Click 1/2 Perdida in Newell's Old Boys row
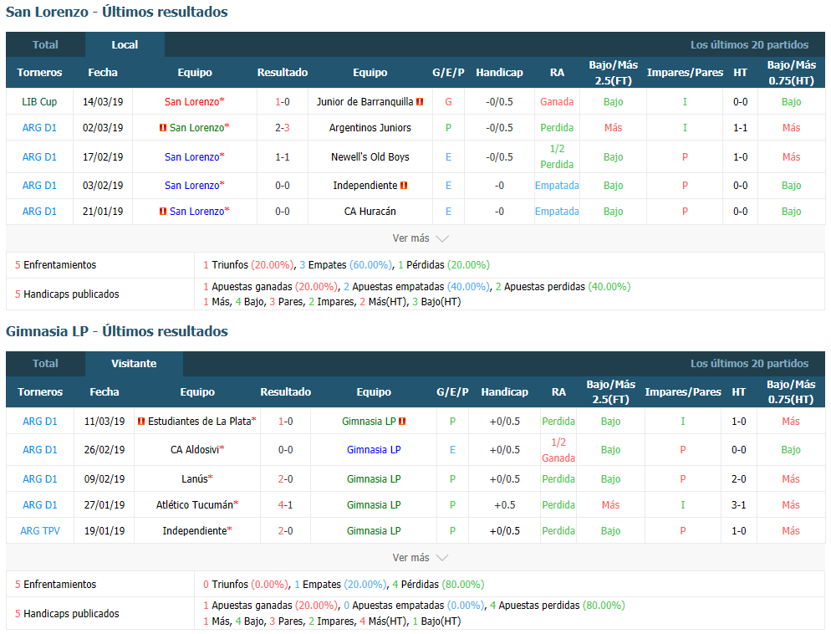 point(557,157)
